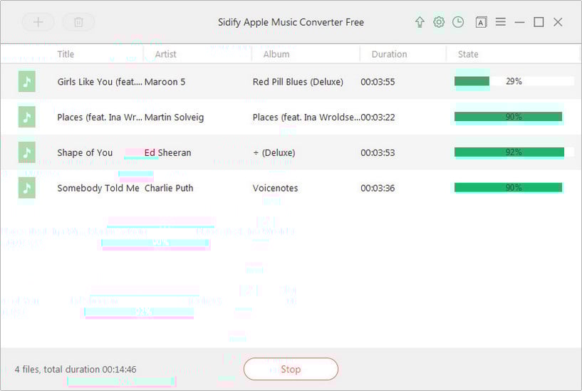Click album 'Red Pill Blues (Deluxe)'
Image resolution: width=582 pixels, height=391 pixels.
click(298, 82)
